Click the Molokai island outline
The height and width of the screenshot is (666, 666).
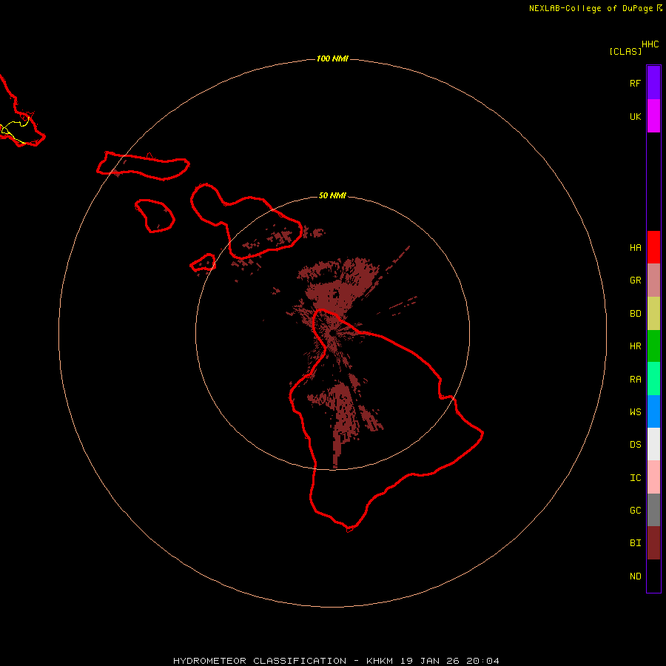point(143,166)
